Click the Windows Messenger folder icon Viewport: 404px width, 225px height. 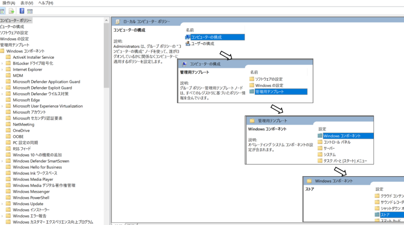(8, 192)
